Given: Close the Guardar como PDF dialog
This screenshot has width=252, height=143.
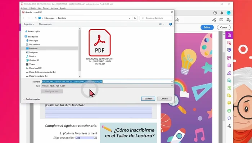Looking at the screenshot, I should tap(172, 12).
